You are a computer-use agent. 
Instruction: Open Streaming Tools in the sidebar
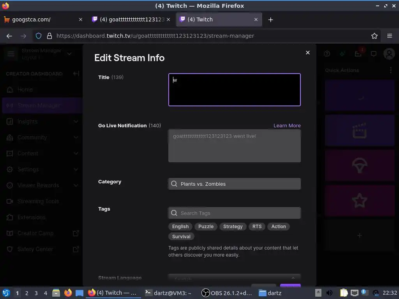pos(41,201)
